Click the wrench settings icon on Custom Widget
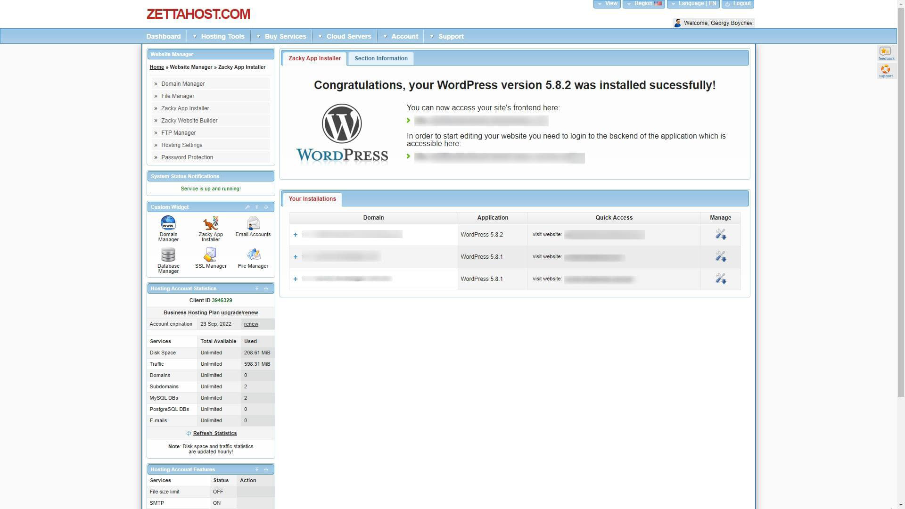Image resolution: width=905 pixels, height=509 pixels. (247, 207)
